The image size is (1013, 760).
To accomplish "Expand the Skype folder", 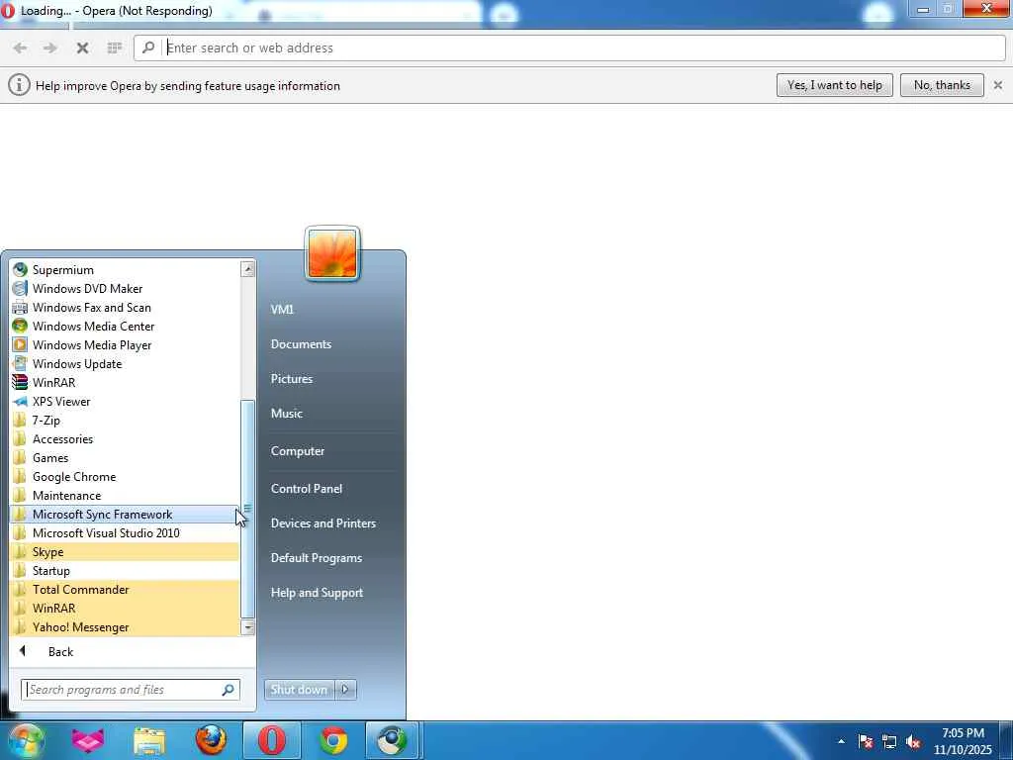I will (125, 552).
